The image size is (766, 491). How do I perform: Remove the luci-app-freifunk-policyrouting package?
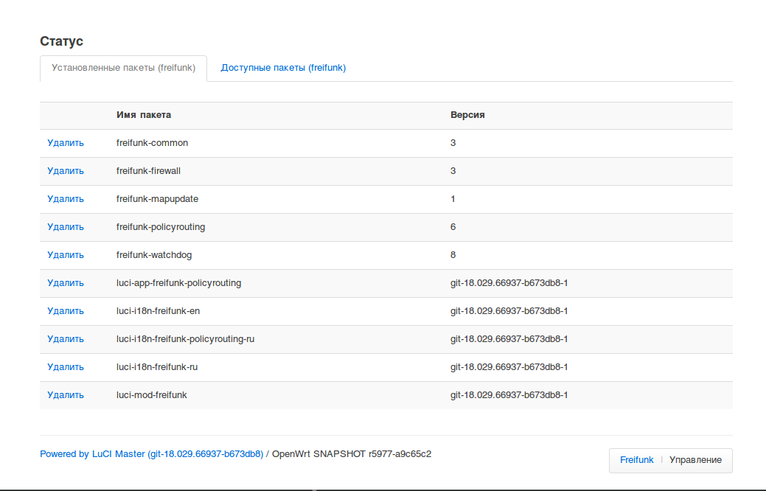click(66, 283)
